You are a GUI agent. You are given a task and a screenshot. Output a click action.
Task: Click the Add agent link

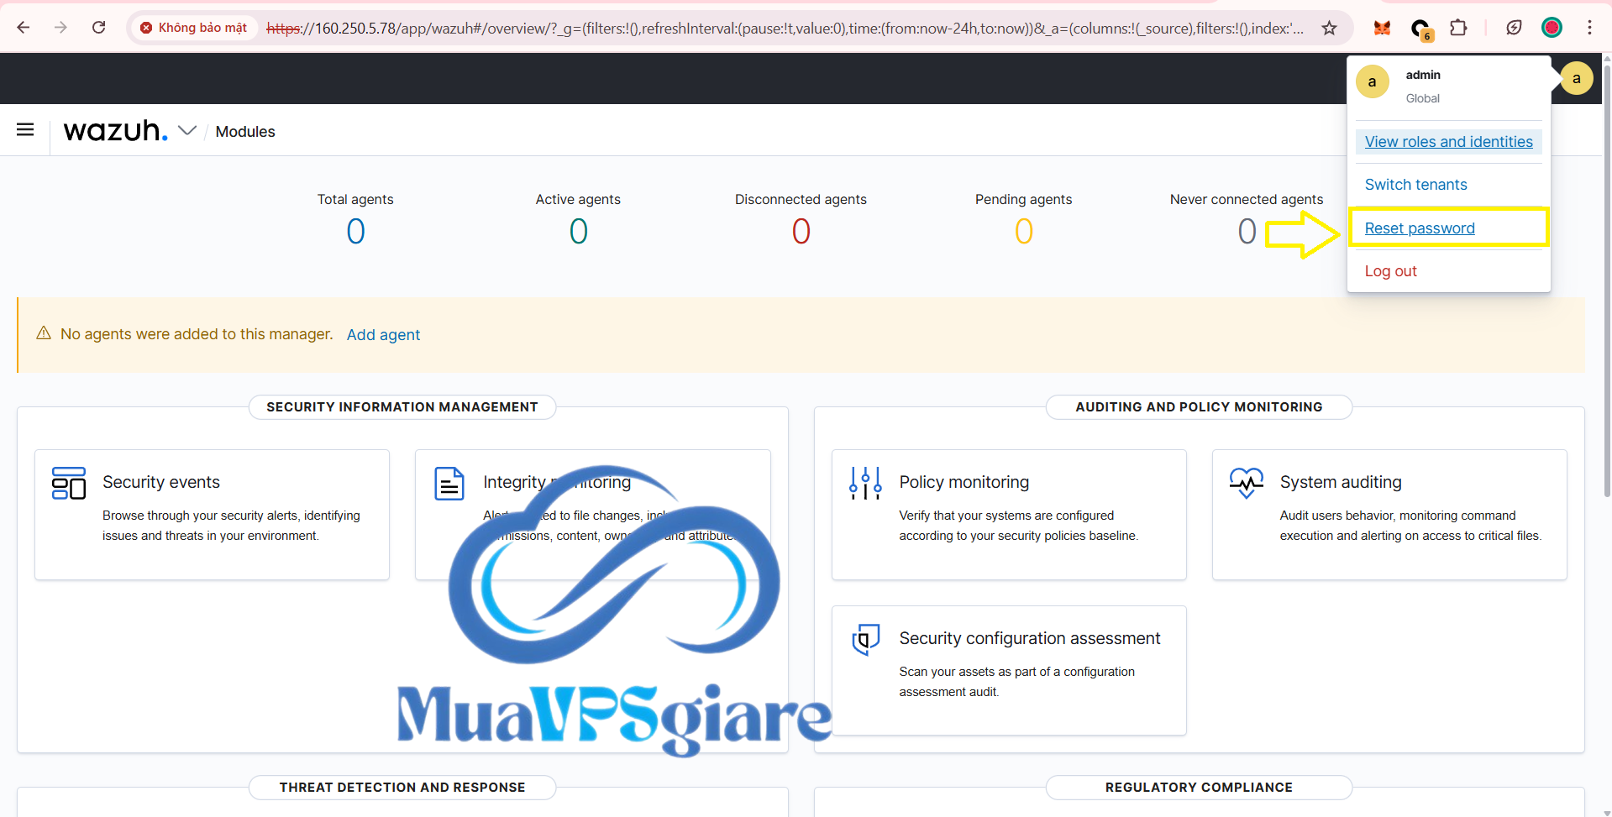[383, 335]
